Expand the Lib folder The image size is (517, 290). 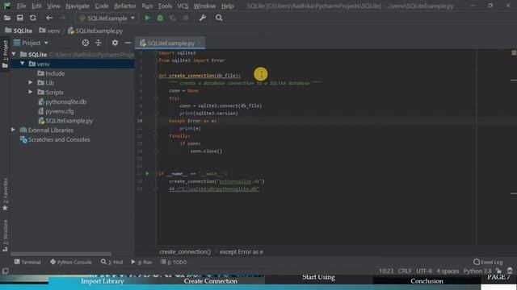point(31,82)
